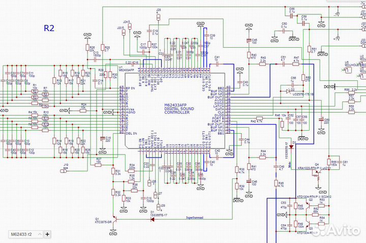Add a new sheet with plus button
This screenshot has height=243, width=366.
(x=47, y=234)
